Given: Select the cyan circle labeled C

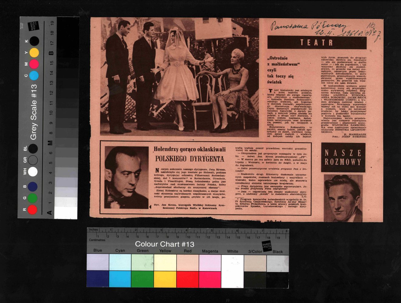Looking at the screenshot, I should click(x=34, y=75).
